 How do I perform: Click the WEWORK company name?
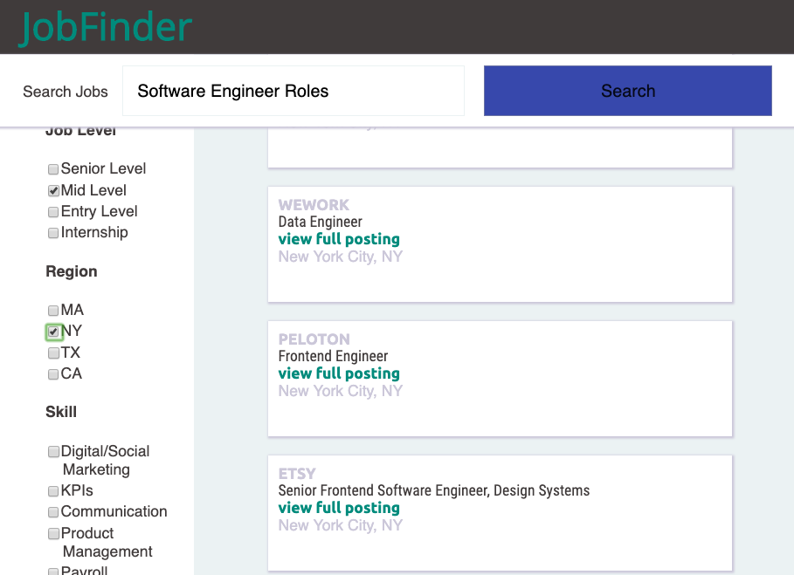point(314,205)
